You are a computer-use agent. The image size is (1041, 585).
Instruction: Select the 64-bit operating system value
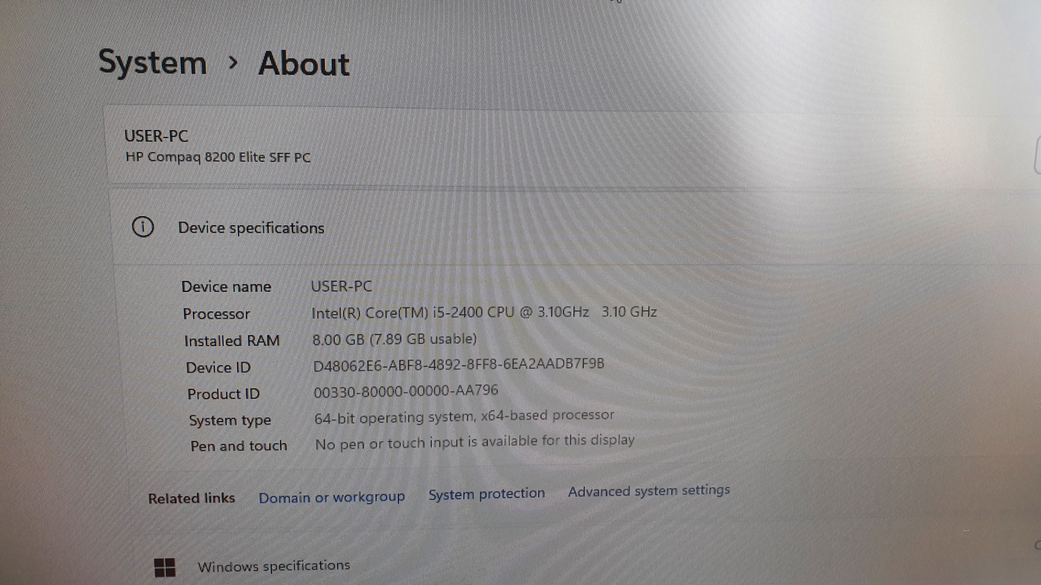464,417
